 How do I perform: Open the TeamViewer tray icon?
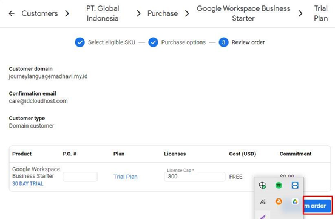tap(295, 185)
